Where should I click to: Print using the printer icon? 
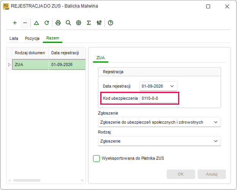pos(58,23)
